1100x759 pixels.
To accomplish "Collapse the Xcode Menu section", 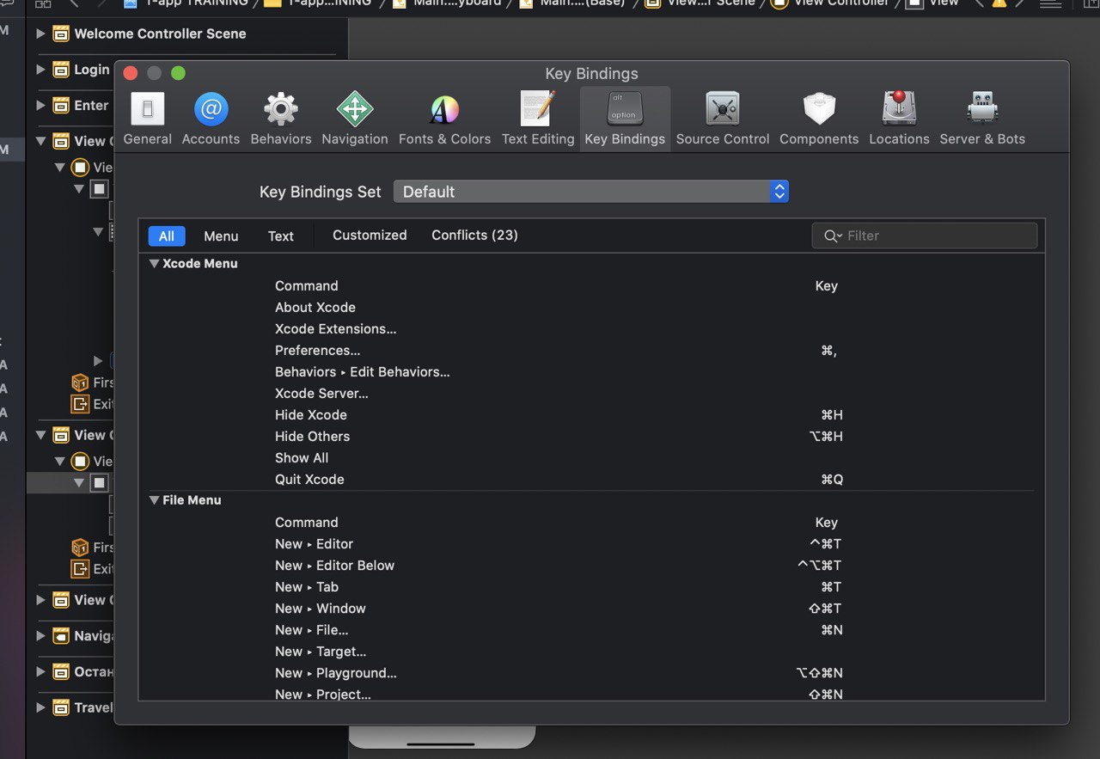I will (x=155, y=264).
